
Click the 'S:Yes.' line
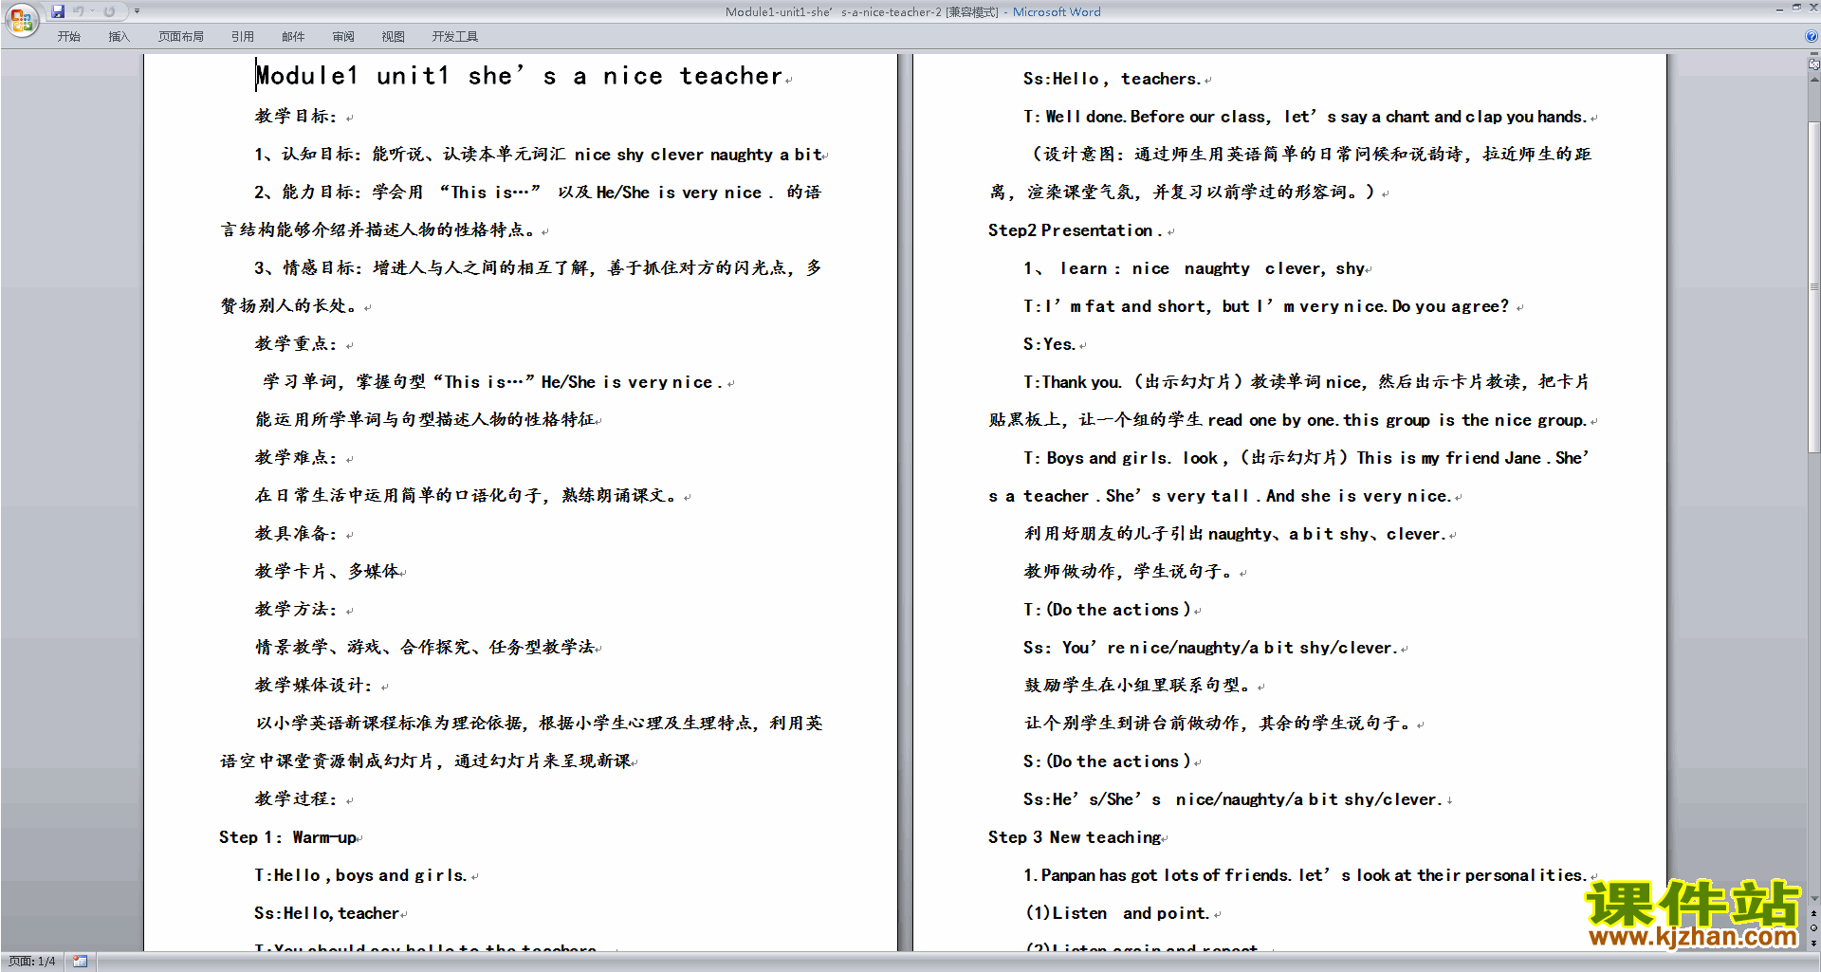(x=1049, y=344)
